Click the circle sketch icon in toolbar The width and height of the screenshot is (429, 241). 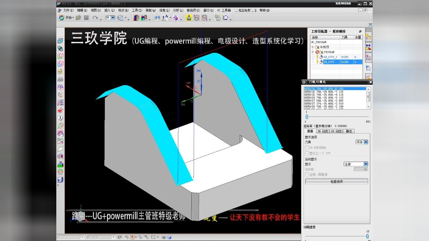coord(226,17)
